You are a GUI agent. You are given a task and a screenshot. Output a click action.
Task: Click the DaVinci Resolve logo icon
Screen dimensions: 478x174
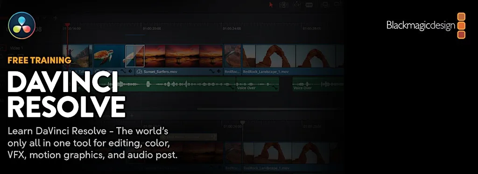click(21, 26)
